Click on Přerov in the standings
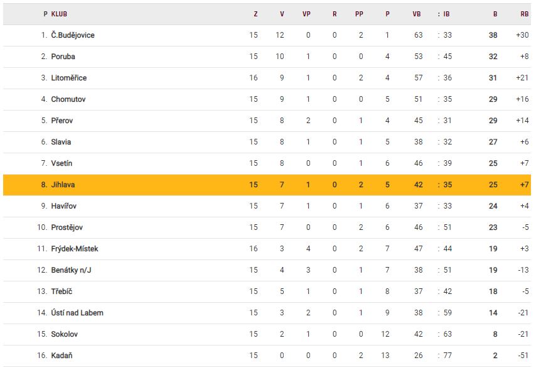 [62, 121]
